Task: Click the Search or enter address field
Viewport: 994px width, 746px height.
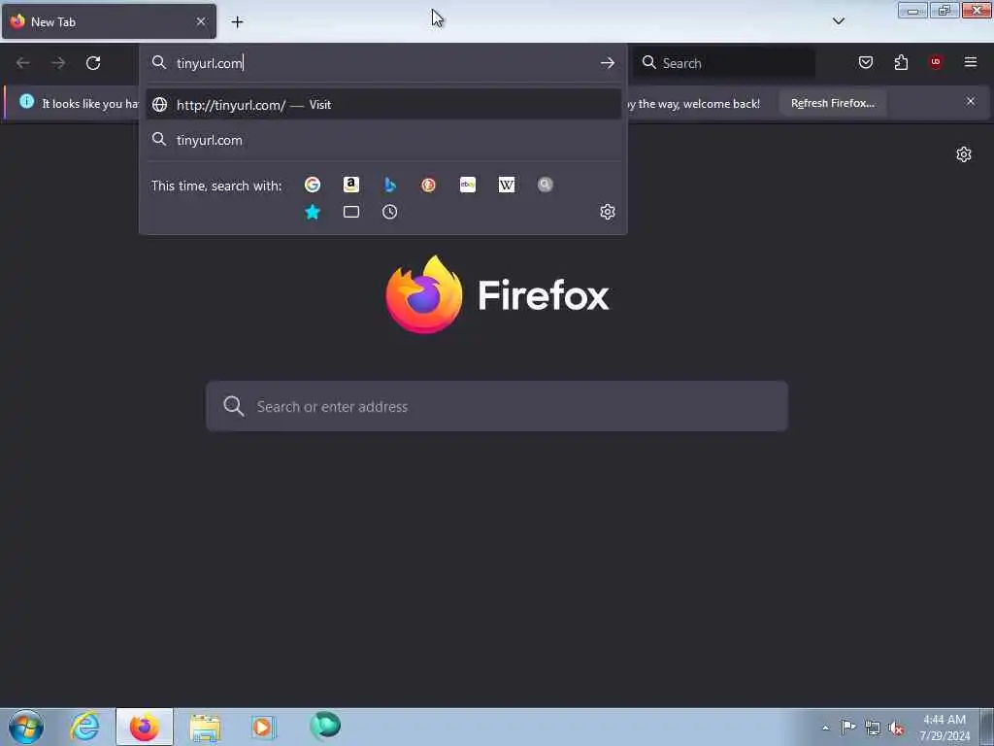Action: tap(497, 407)
